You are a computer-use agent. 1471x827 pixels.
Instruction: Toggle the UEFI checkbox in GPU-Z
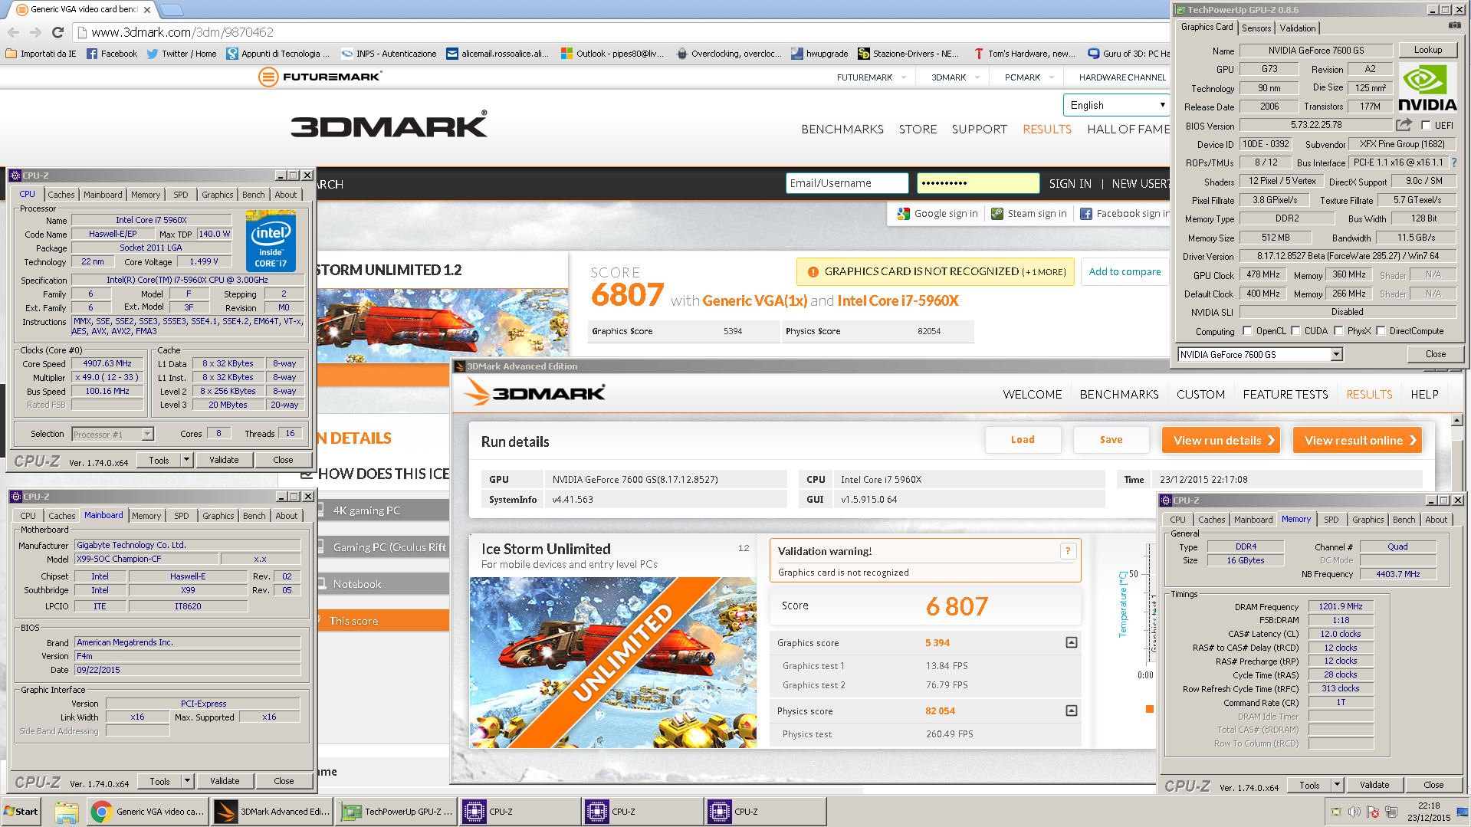tap(1426, 125)
